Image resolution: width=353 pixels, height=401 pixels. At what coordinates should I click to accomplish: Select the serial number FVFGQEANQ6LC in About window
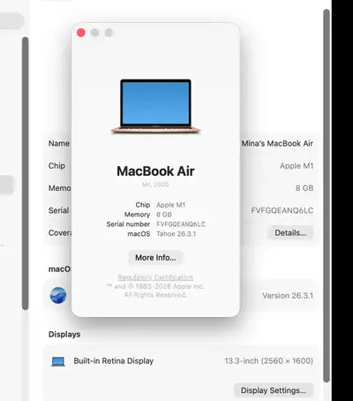[x=181, y=224]
